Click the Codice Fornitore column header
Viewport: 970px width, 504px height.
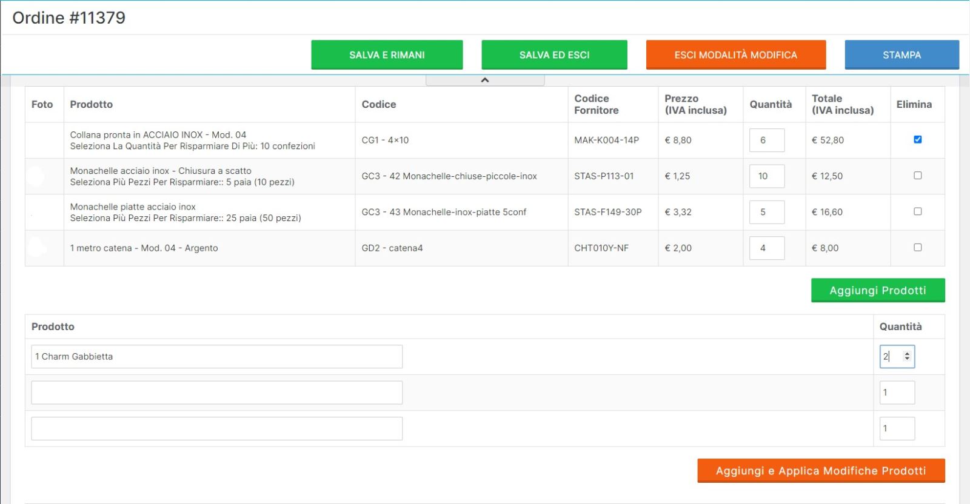pos(597,104)
